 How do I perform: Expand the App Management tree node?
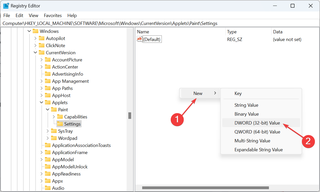tap(41, 81)
